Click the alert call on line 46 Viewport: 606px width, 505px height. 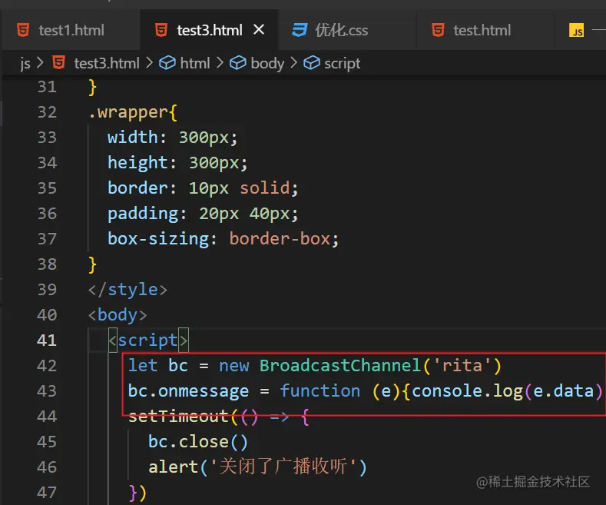[173, 467]
